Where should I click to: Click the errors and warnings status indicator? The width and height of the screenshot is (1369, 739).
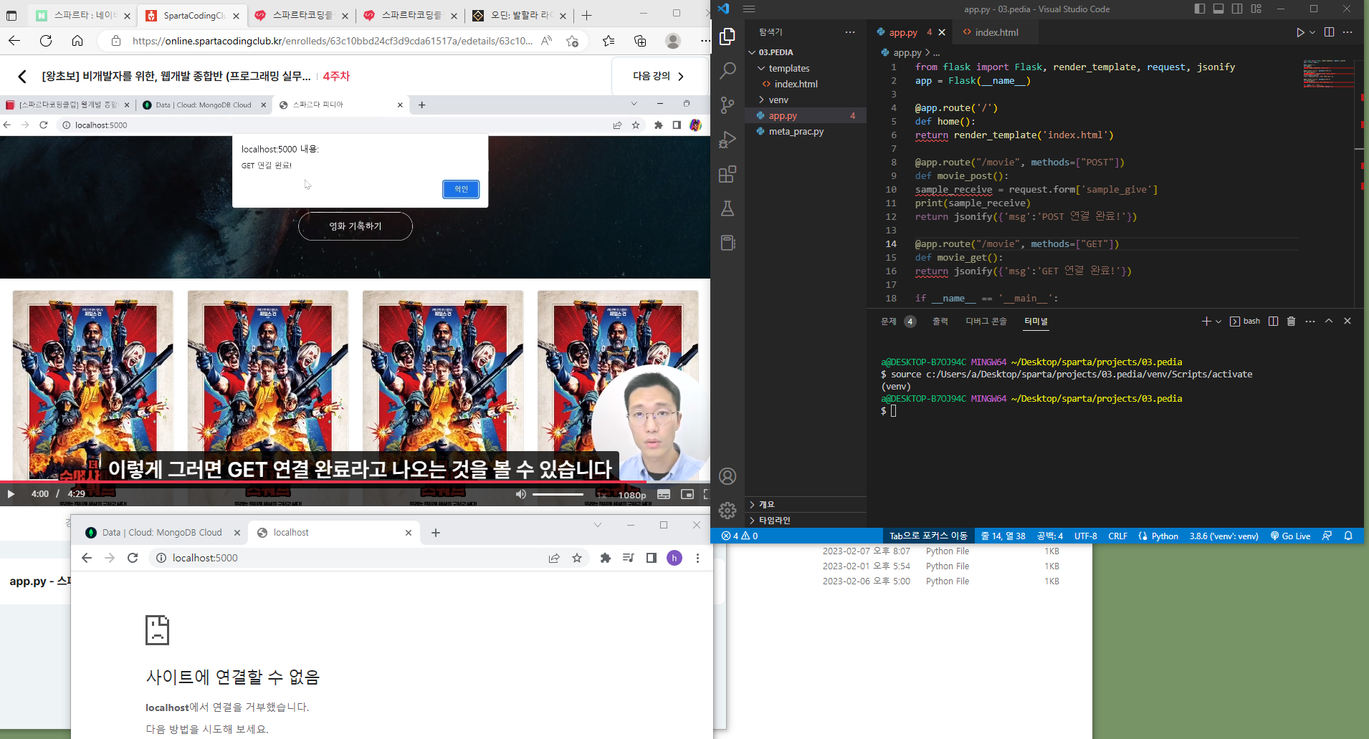click(x=740, y=536)
